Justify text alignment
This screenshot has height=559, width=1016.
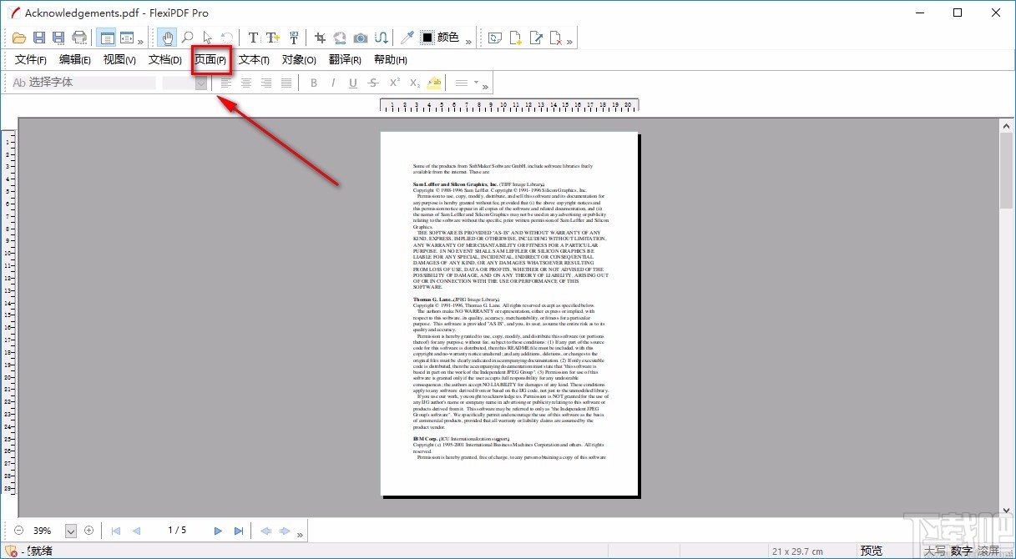(x=286, y=83)
